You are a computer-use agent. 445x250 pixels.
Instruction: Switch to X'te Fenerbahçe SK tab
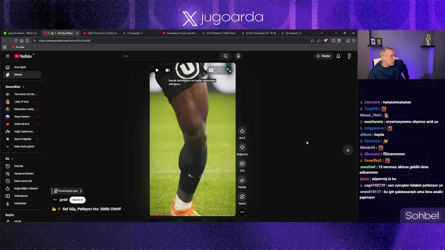(259, 33)
